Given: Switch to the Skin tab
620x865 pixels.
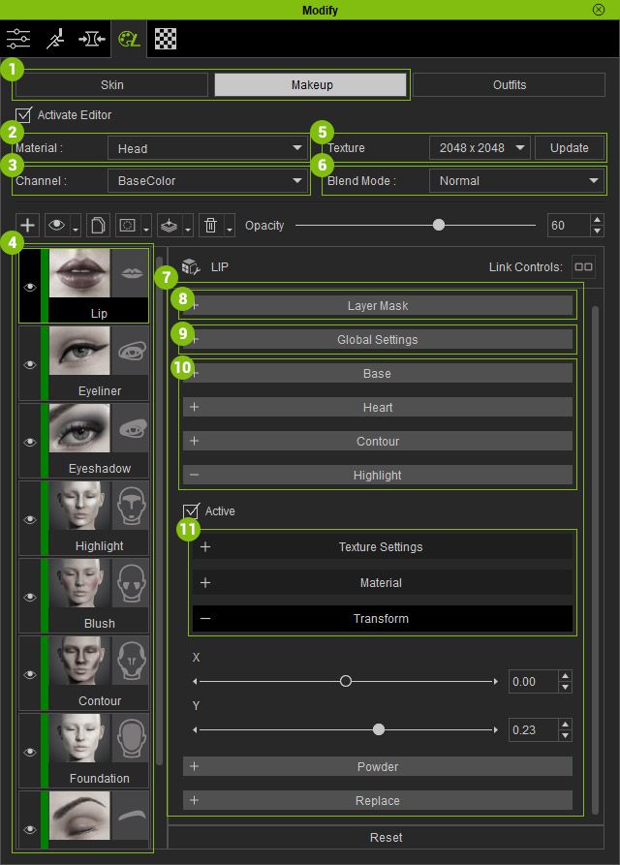Looking at the screenshot, I should pos(112,85).
